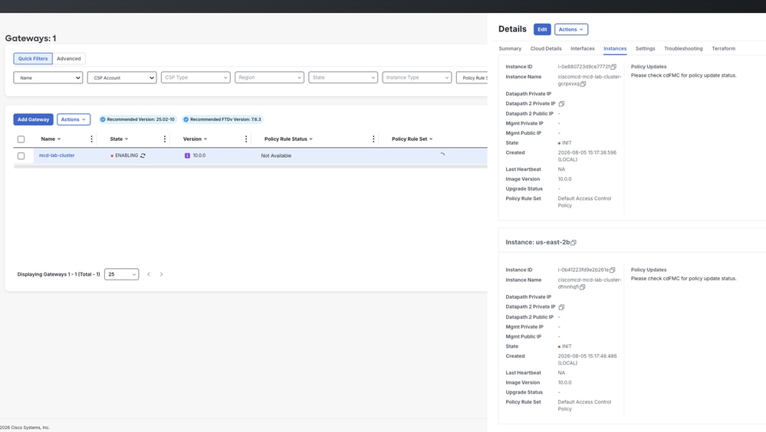Copy the us-east-2b instance zone name

[x=574, y=242]
